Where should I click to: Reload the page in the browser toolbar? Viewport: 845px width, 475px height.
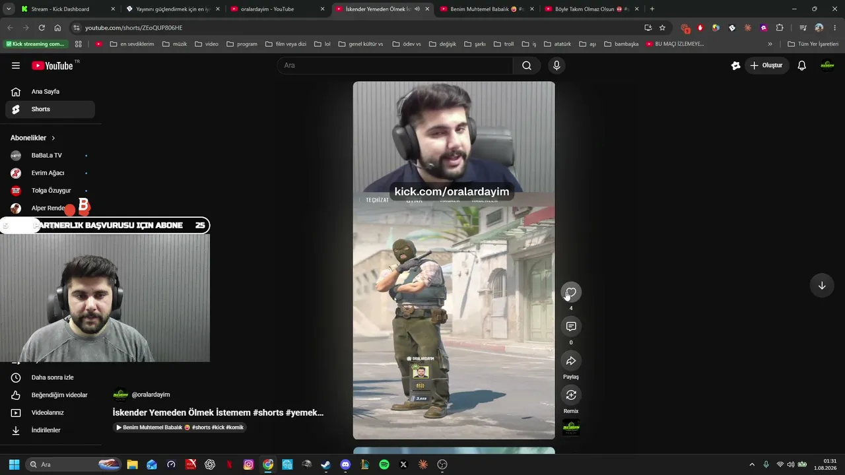point(42,28)
